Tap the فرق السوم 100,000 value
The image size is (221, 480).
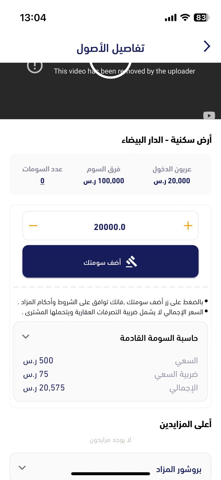click(x=104, y=181)
